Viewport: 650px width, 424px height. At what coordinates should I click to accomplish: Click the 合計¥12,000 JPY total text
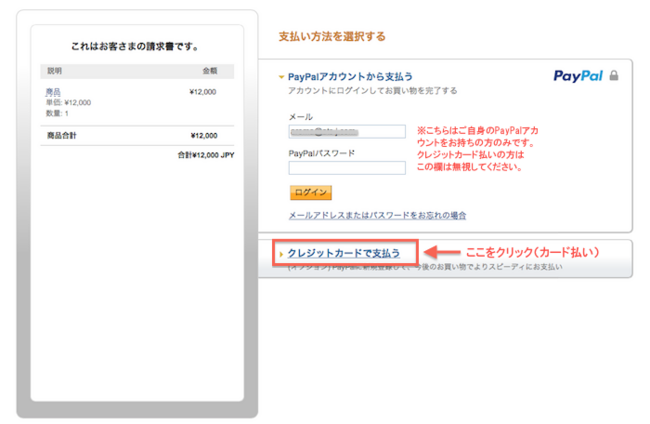pyautogui.click(x=206, y=155)
